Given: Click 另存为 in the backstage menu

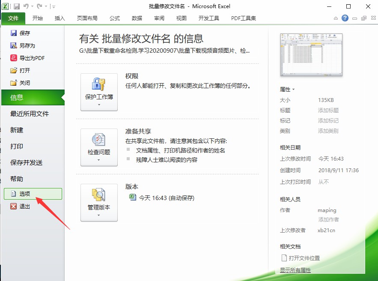Looking at the screenshot, I should coord(23,45).
